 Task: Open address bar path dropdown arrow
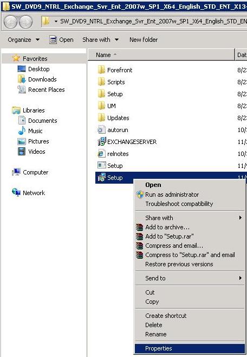tap(56, 21)
